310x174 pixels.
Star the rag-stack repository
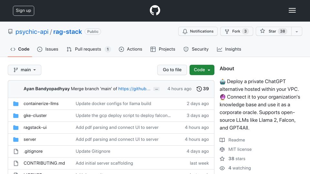coord(274,31)
